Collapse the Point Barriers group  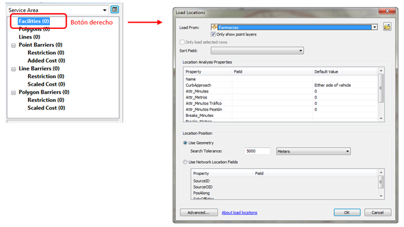click(x=13, y=46)
